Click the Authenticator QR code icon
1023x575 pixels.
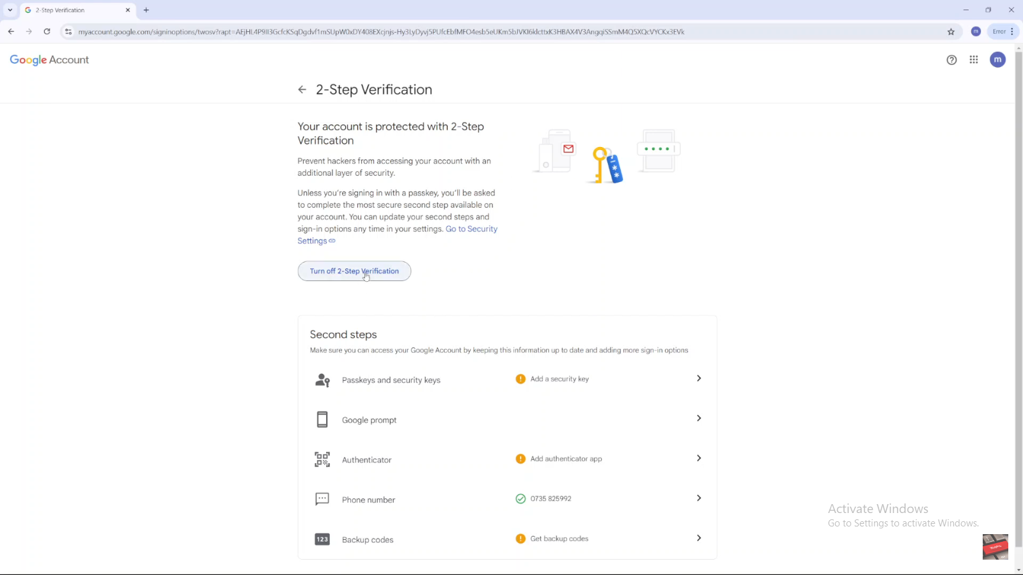pyautogui.click(x=322, y=459)
